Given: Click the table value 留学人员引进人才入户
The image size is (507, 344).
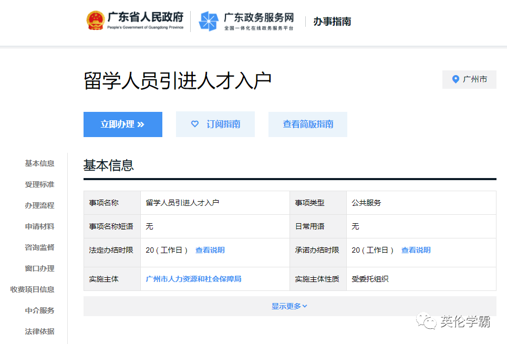Looking at the screenshot, I should [x=182, y=203].
